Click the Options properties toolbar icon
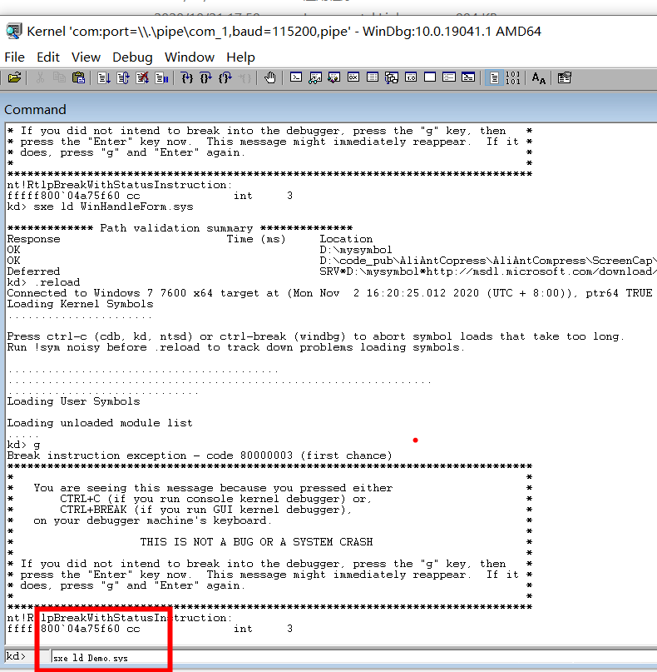 (x=564, y=77)
